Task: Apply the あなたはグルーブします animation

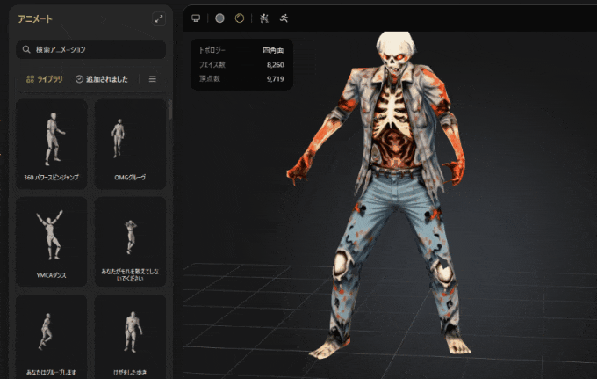Action: point(51,334)
